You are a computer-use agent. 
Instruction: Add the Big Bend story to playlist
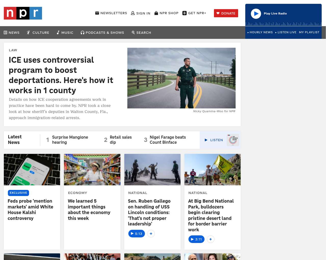210,239
